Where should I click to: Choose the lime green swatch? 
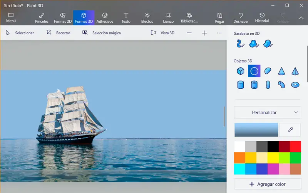284,157
